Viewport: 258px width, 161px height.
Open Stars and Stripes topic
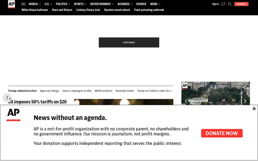(62, 10)
